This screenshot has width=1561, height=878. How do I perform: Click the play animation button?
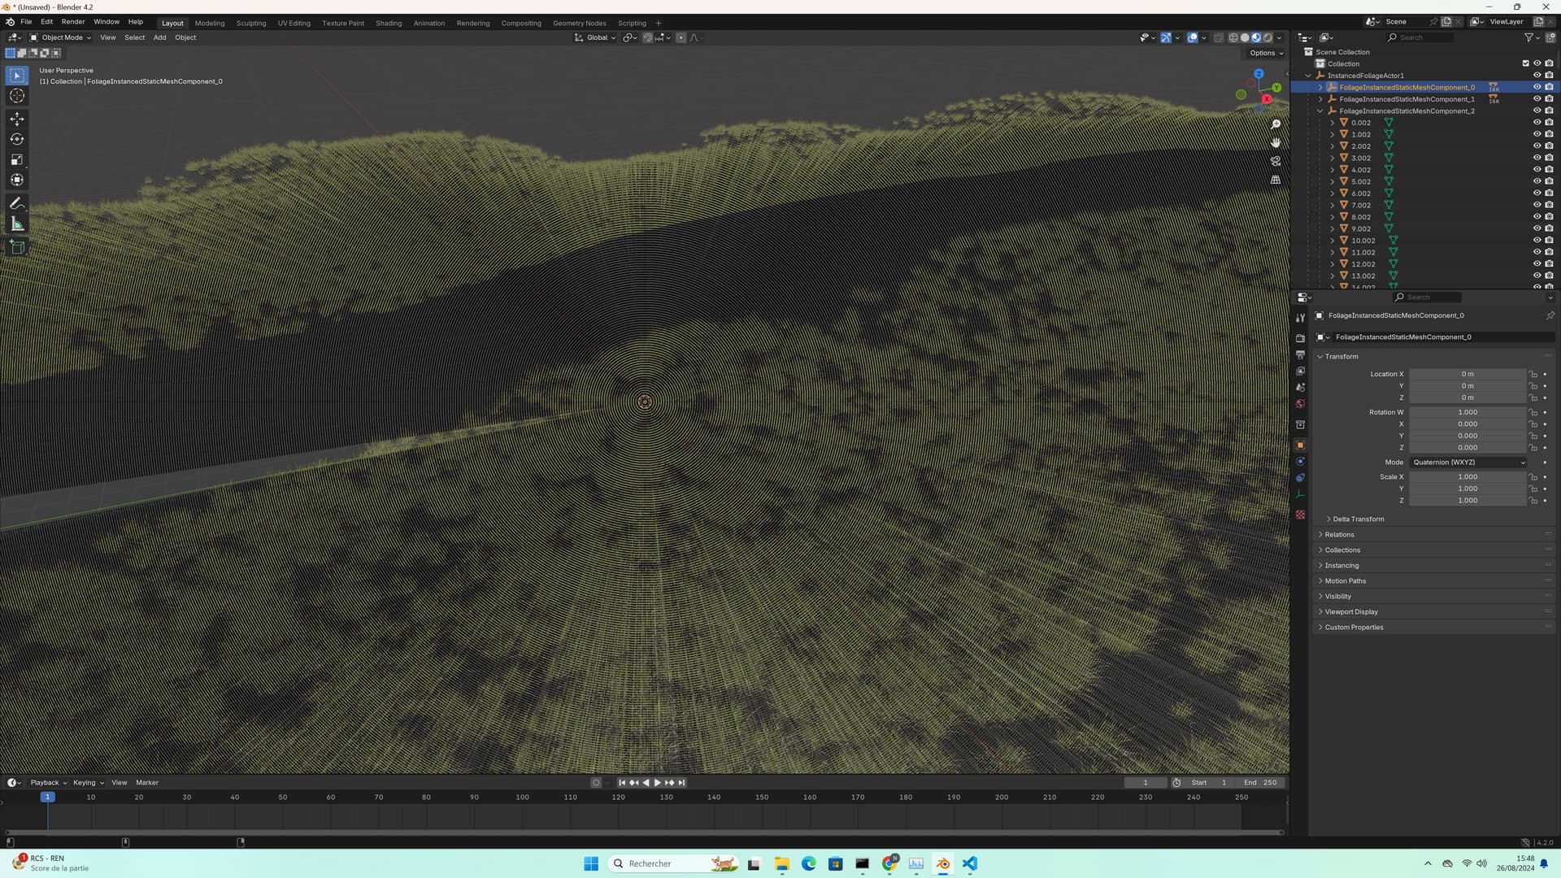click(x=657, y=783)
